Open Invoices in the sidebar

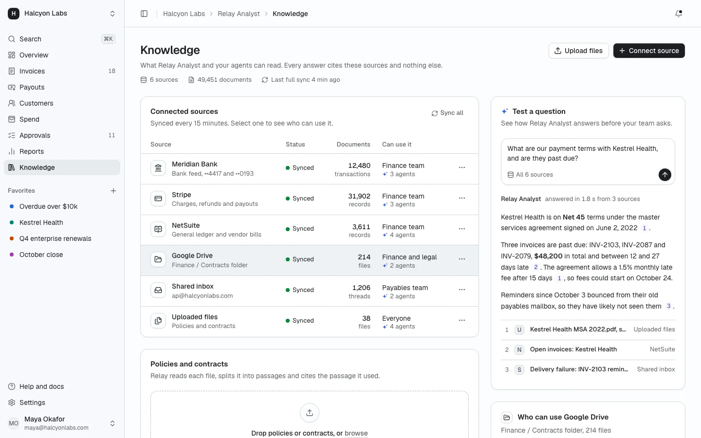pos(62,71)
